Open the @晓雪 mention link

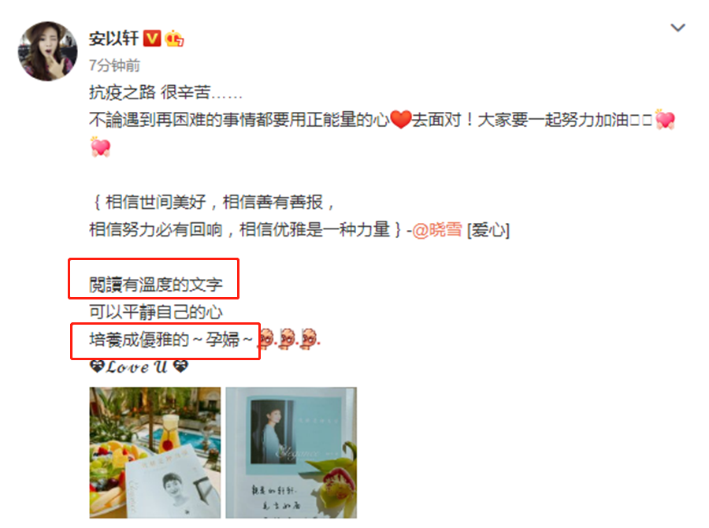436,230
